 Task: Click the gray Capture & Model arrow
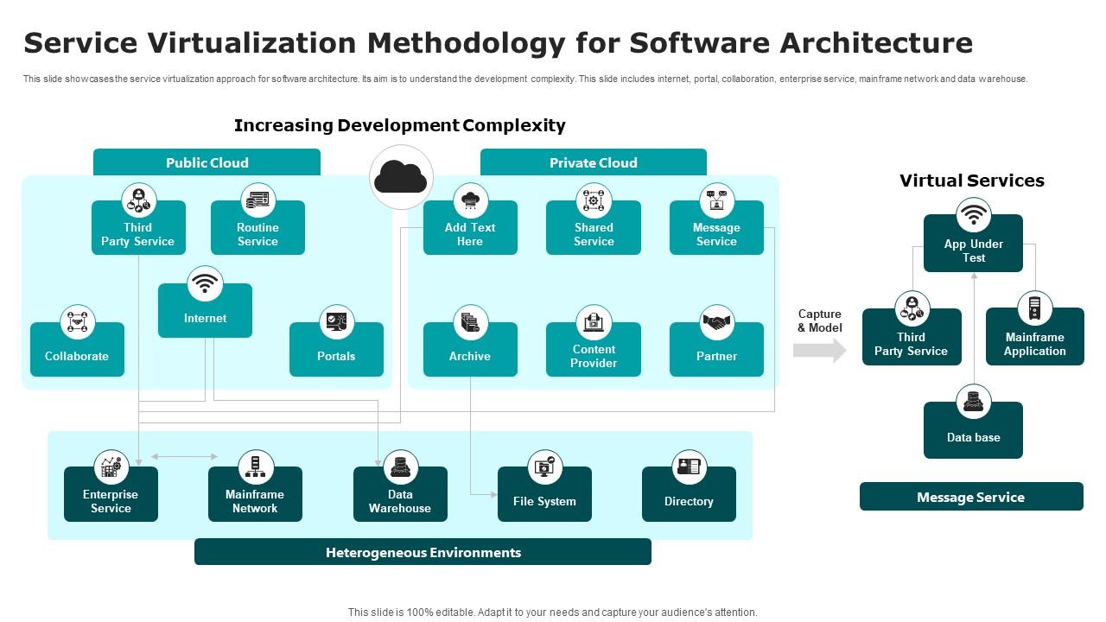tap(819, 350)
